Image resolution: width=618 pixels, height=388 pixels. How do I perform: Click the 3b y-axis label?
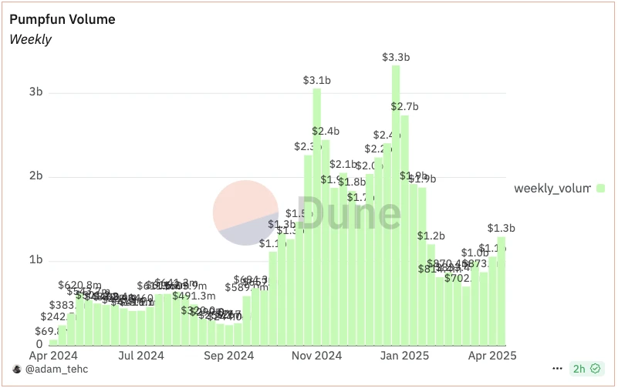35,92
